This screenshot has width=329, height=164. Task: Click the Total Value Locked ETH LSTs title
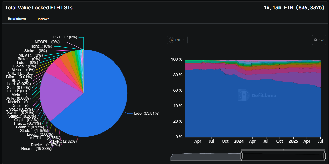point(39,8)
